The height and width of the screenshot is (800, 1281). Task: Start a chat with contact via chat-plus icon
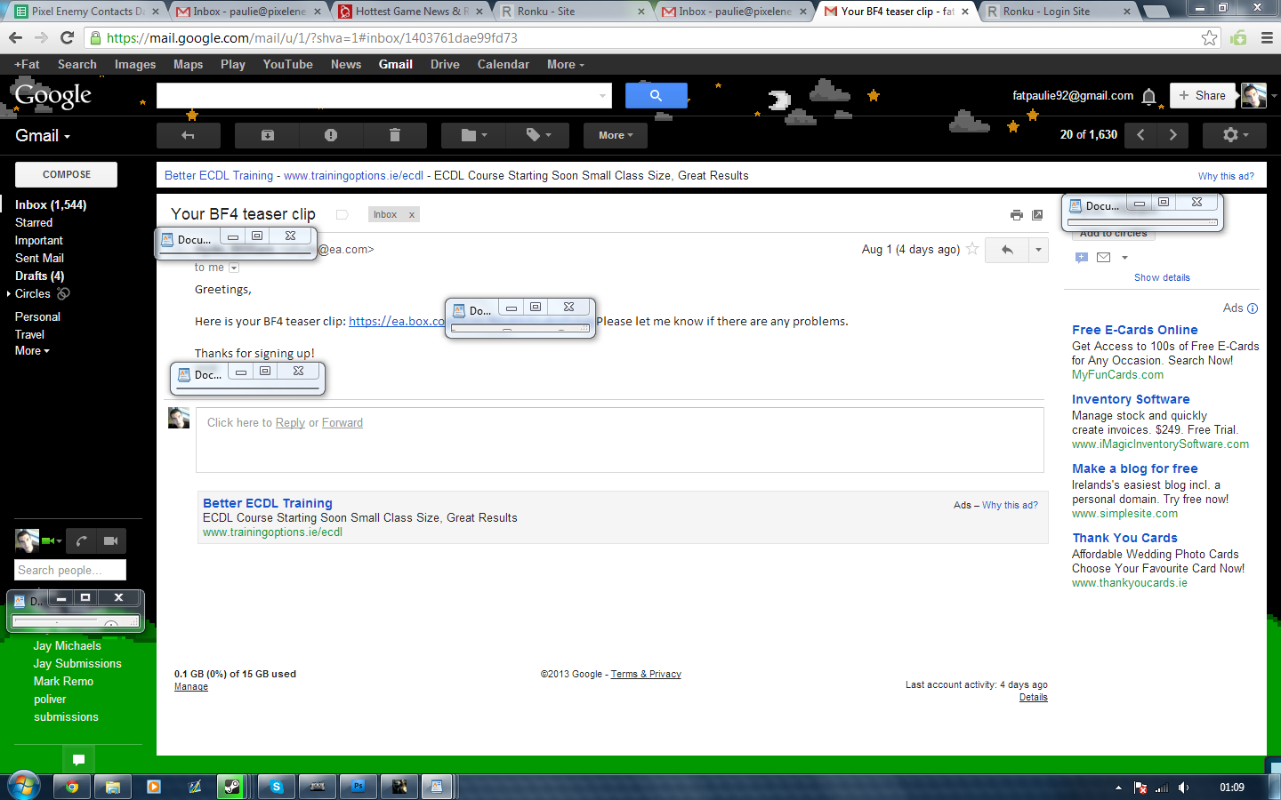(x=1082, y=257)
